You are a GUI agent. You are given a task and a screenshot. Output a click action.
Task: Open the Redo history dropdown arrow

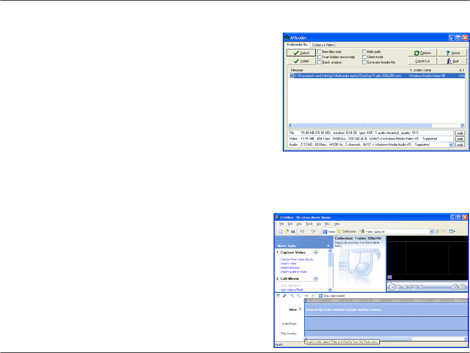point(318,231)
